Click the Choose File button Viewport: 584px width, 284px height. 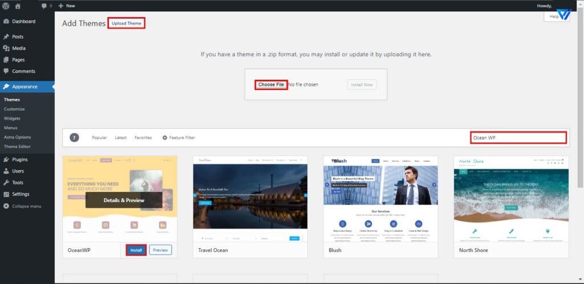271,85
